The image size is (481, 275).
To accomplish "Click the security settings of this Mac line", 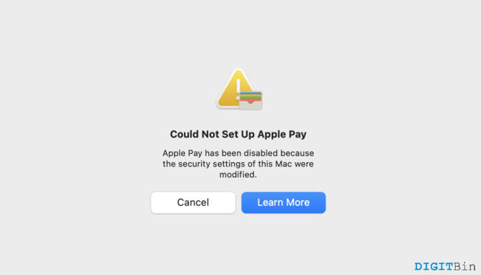I will click(238, 164).
